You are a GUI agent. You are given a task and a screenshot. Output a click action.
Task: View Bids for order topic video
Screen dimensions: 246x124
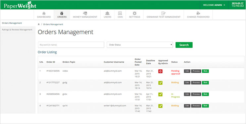[205, 71]
